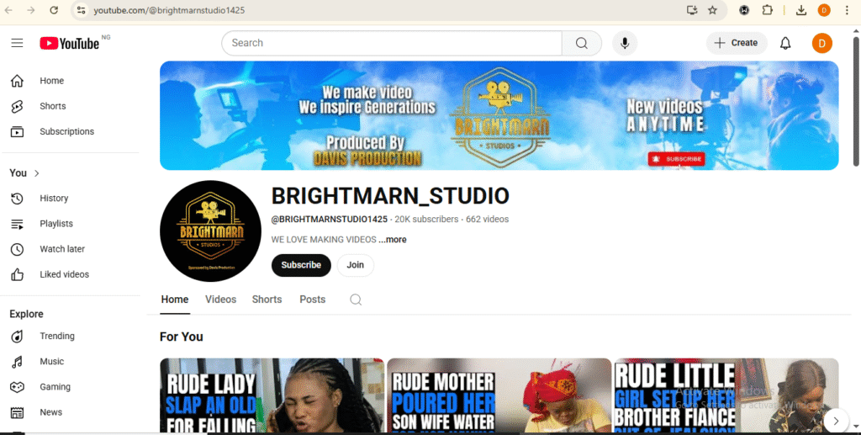Open the notifications bell
Image resolution: width=861 pixels, height=435 pixels.
click(x=785, y=43)
